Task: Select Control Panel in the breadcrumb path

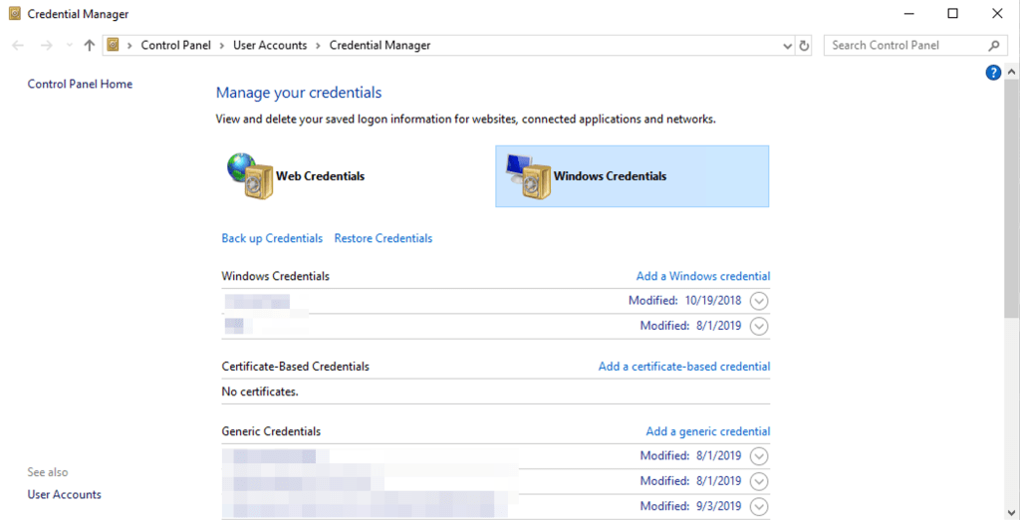Action: point(176,45)
